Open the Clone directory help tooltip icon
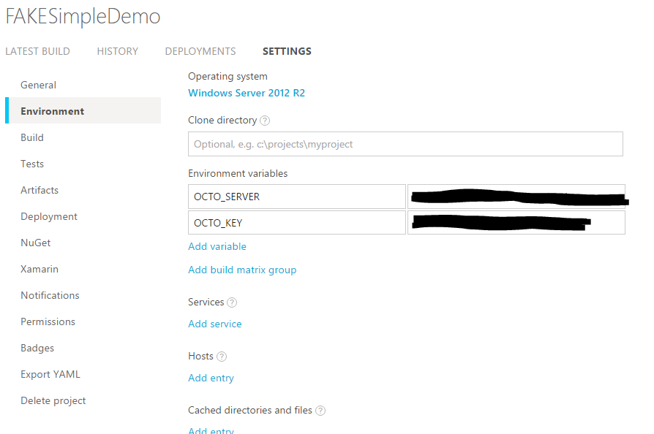 coord(263,120)
